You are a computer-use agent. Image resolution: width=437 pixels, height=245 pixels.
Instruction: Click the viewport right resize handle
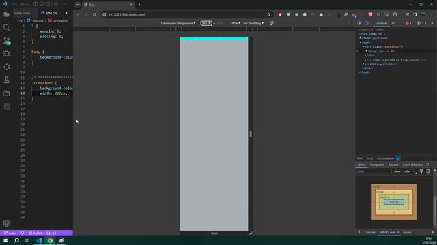tap(251, 133)
